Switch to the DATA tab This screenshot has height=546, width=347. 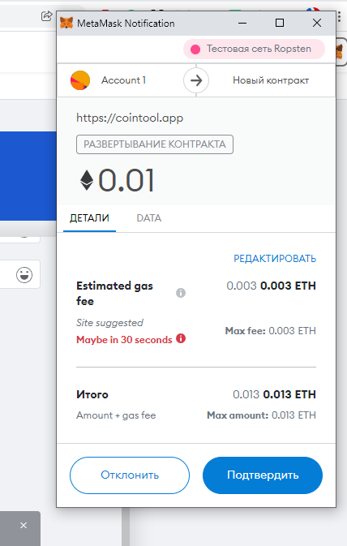pyautogui.click(x=149, y=218)
